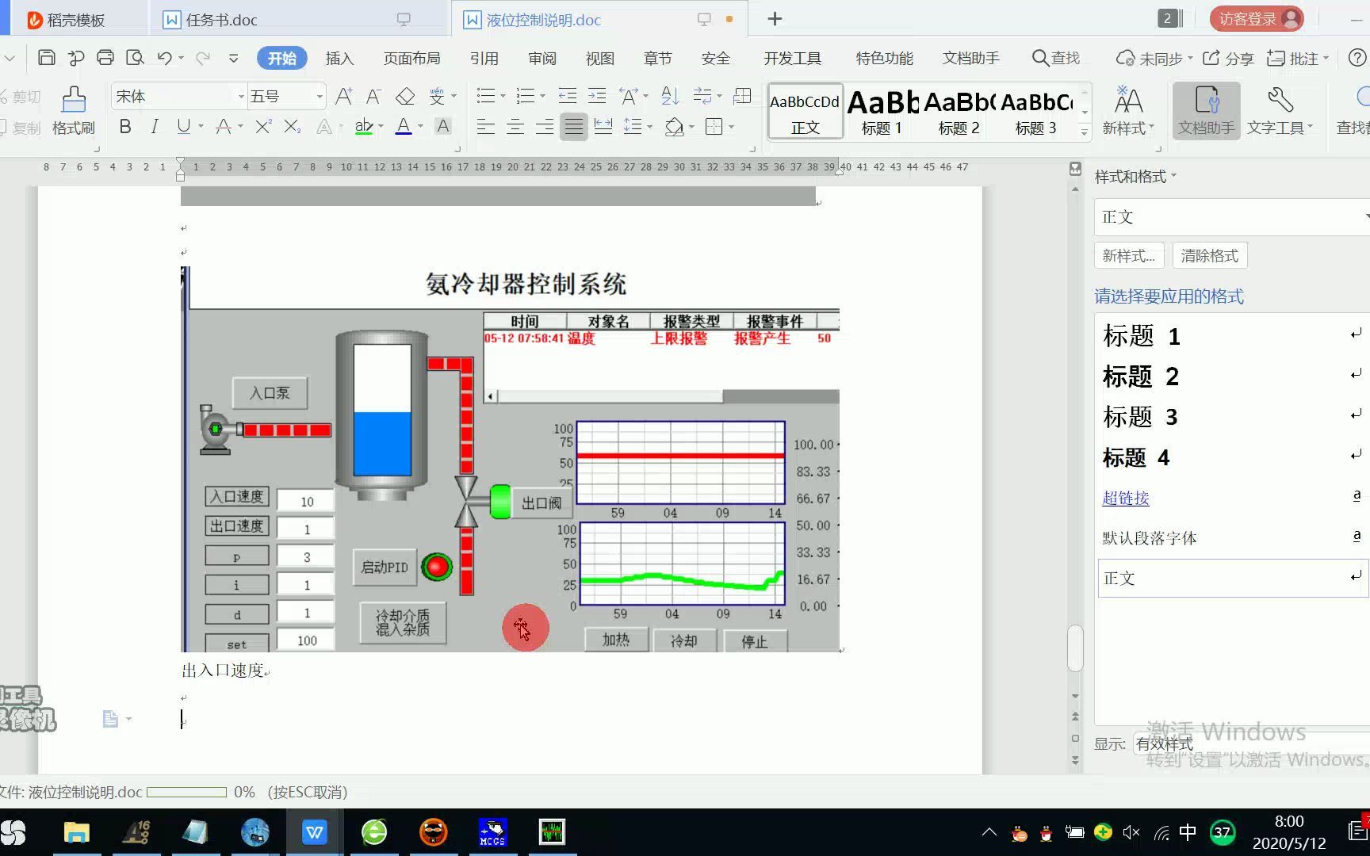Open Print Preview icon
1370x856 pixels.
click(136, 58)
